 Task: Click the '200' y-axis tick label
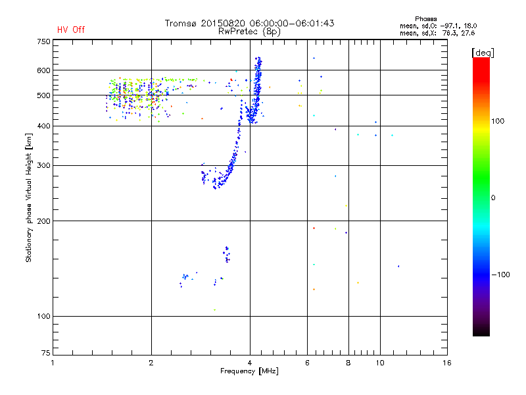(43, 221)
